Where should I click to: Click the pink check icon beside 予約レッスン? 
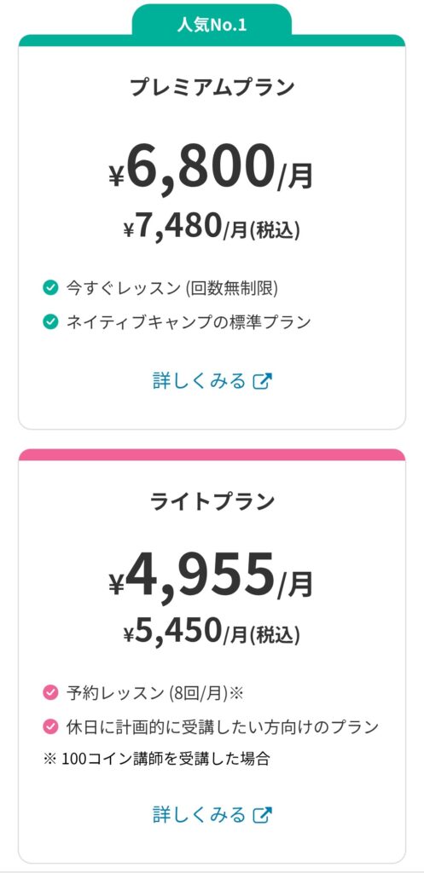click(x=50, y=693)
